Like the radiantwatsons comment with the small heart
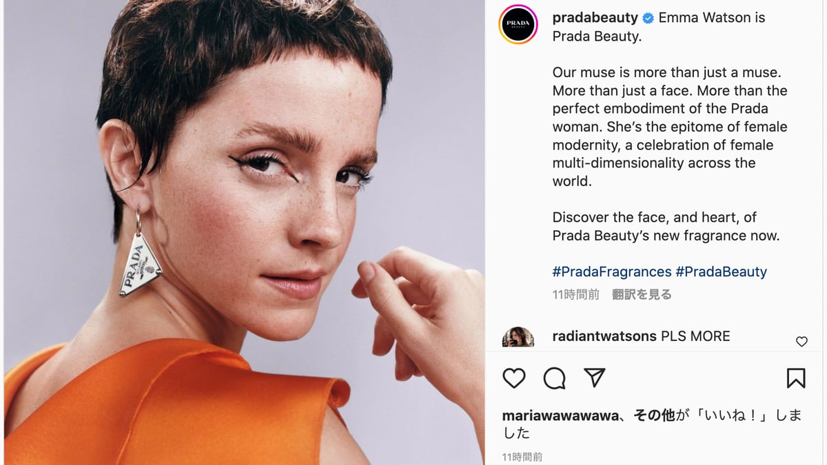The width and height of the screenshot is (827, 465). click(x=802, y=342)
